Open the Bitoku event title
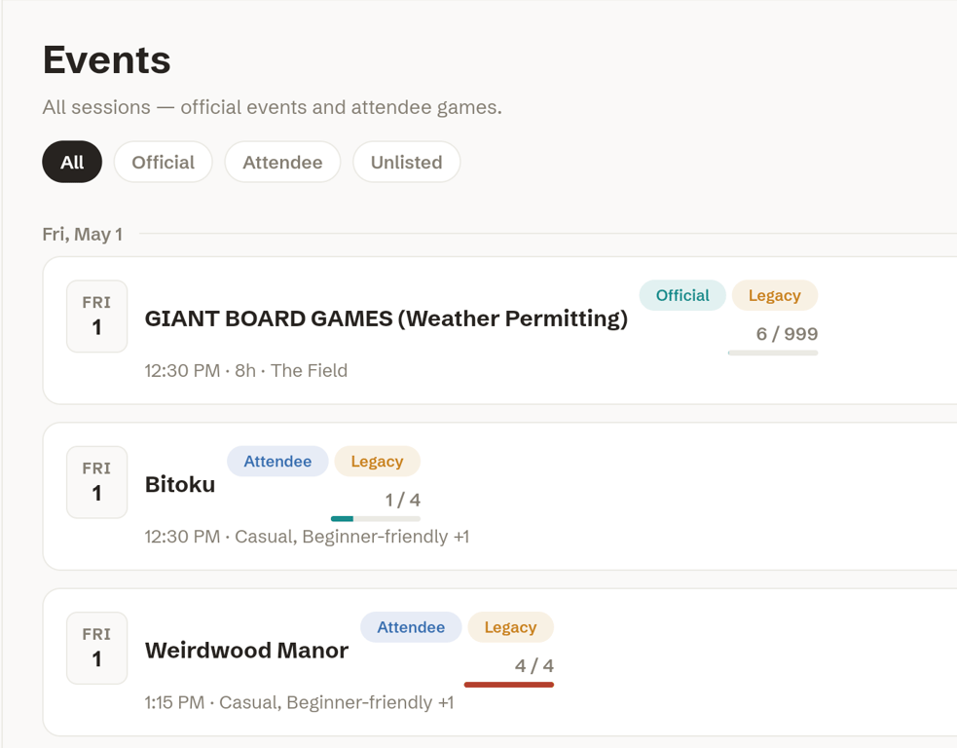The width and height of the screenshot is (957, 748). (x=180, y=484)
